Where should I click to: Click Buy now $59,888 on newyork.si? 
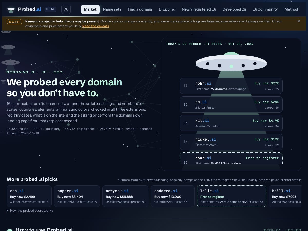click(x=119, y=197)
